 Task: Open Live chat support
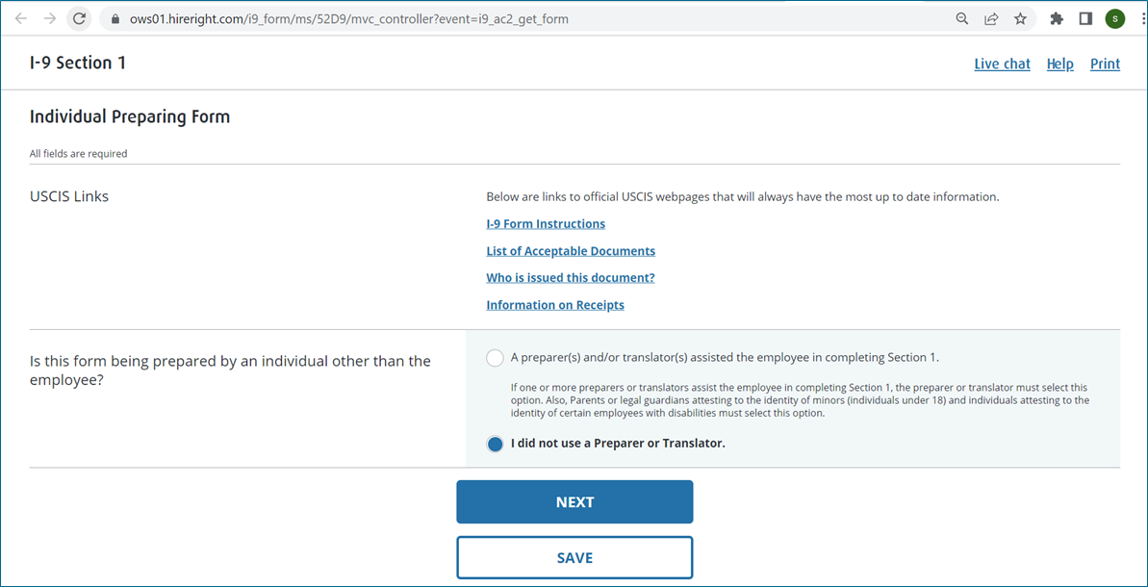[1002, 64]
